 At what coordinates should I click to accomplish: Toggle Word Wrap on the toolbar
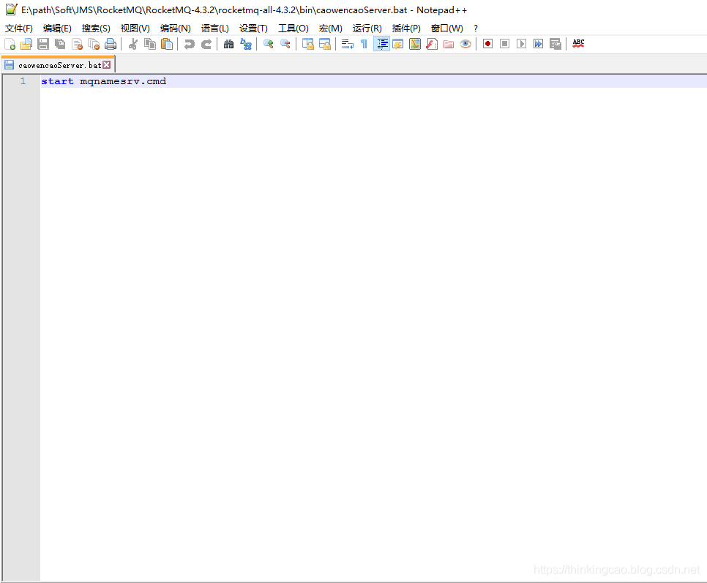click(x=347, y=44)
